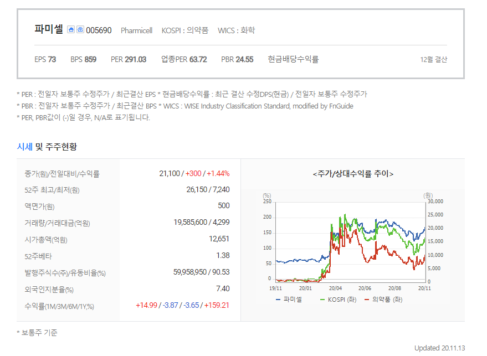487x356 pixels.
Task: Click the 20/11 x-axis label
Action: (424, 288)
